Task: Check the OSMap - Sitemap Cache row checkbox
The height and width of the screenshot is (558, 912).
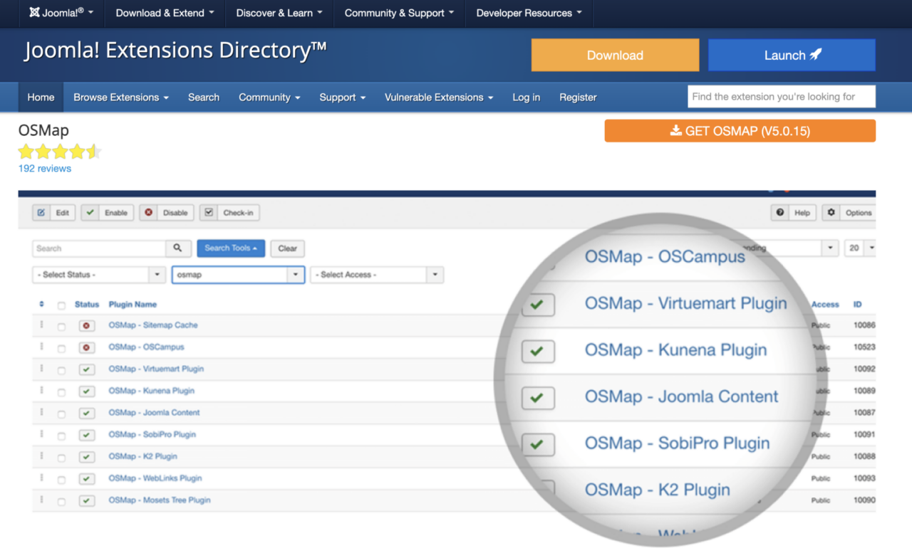Action: pos(61,327)
